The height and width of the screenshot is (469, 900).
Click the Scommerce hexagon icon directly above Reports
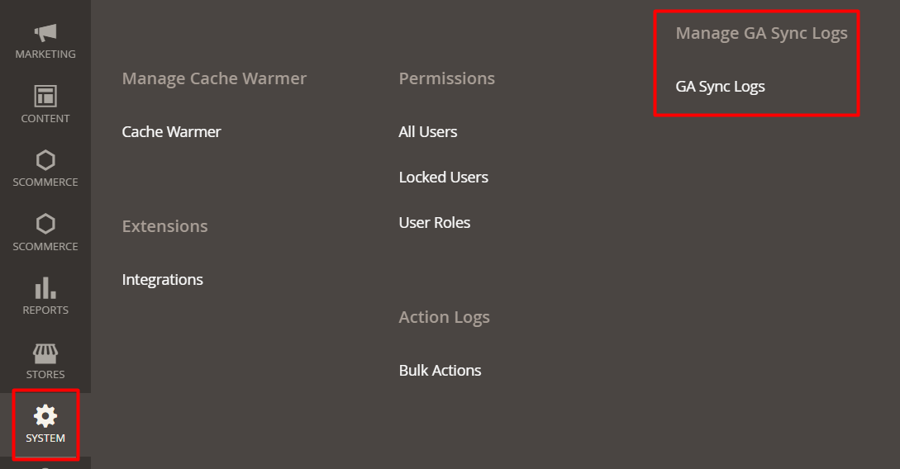45,224
